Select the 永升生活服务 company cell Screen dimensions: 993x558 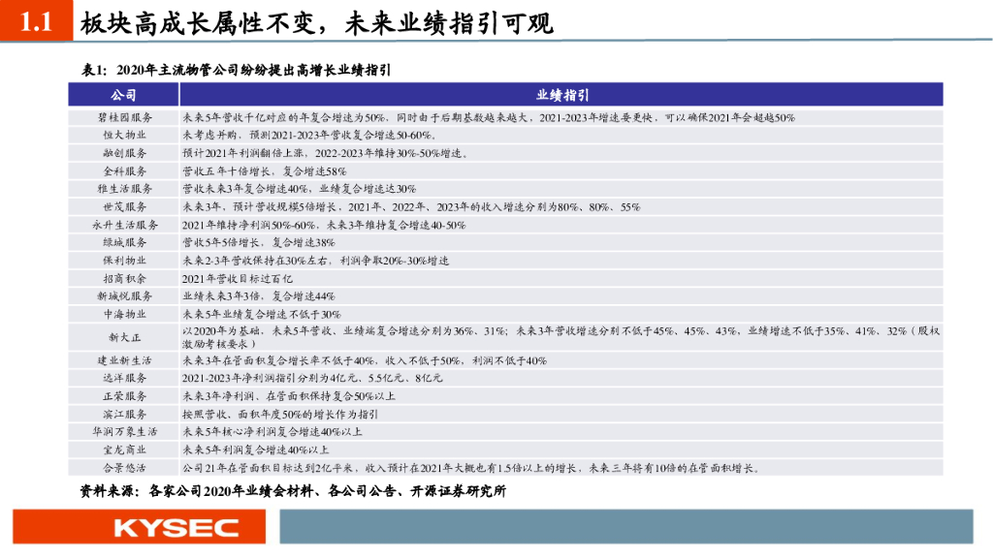(x=123, y=225)
